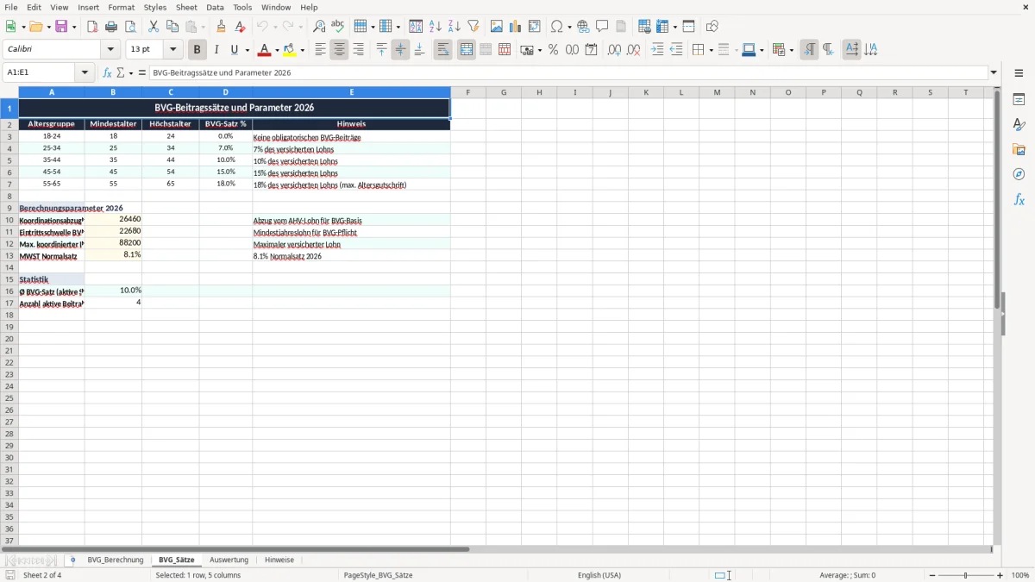The width and height of the screenshot is (1035, 582).
Task: Apply the yellow background color swatch
Action: coord(290,50)
